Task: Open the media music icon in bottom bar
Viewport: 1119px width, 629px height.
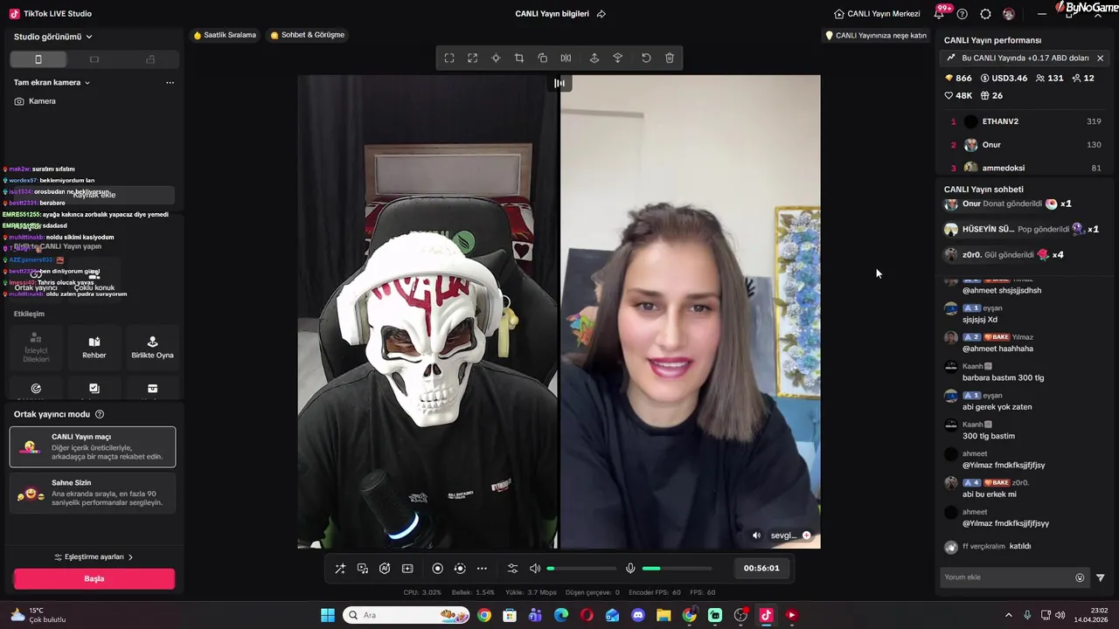Action: [363, 569]
